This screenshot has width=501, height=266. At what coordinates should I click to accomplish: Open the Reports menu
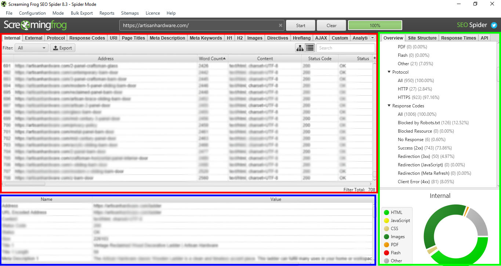[107, 13]
